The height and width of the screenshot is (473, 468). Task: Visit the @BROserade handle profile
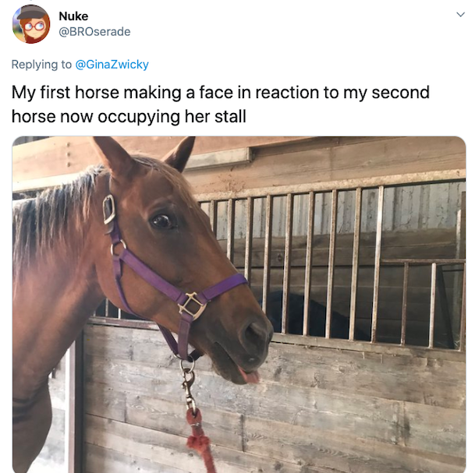click(94, 32)
